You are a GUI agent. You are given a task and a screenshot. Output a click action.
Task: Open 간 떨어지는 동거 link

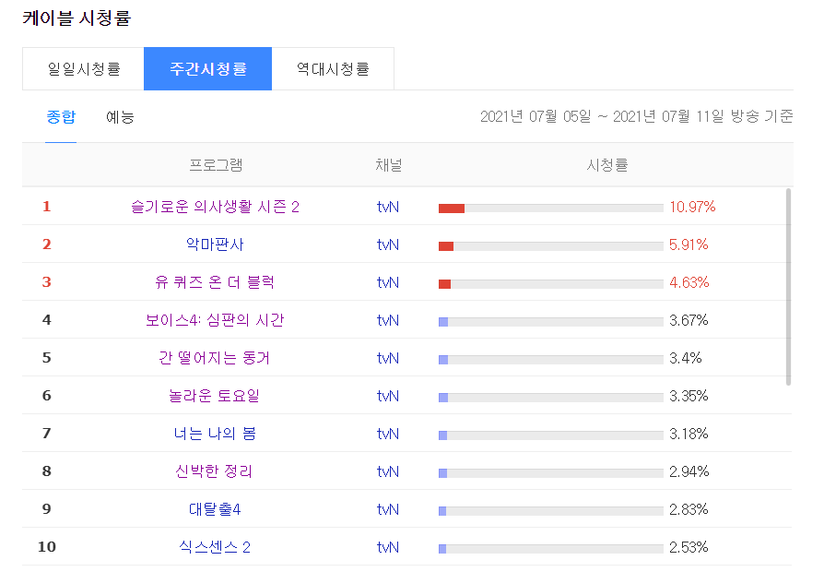[215, 358]
